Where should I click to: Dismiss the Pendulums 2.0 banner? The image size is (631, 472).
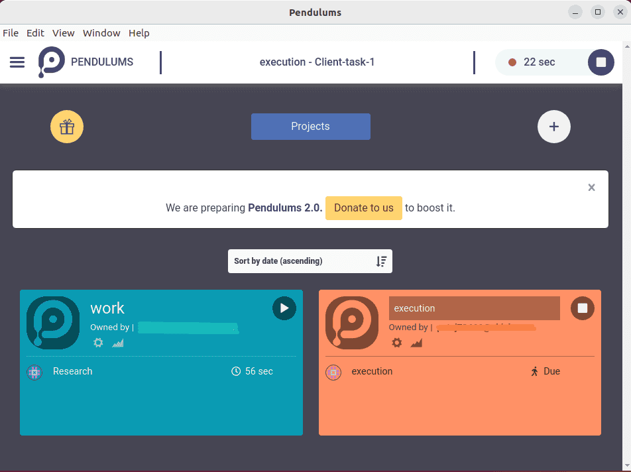[591, 187]
